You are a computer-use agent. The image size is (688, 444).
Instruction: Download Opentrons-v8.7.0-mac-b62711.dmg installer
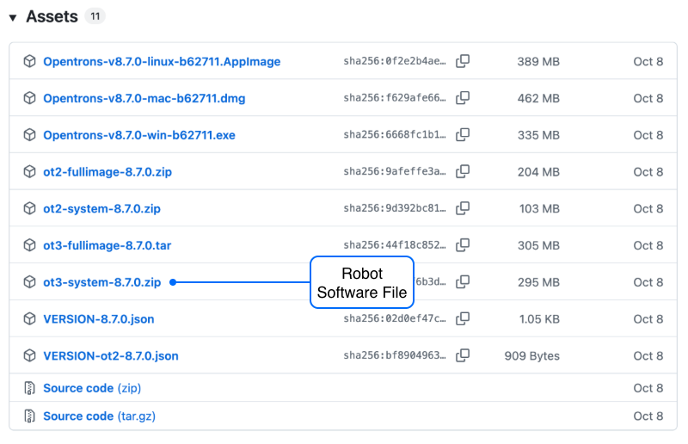144,98
